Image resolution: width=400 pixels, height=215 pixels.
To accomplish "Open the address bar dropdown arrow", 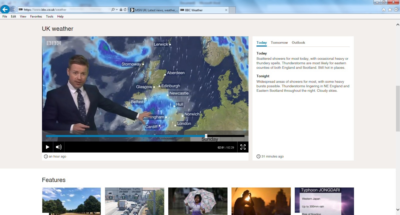I will click(x=117, y=10).
